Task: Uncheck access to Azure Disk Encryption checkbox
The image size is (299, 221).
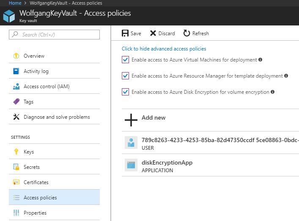Action: 125,92
